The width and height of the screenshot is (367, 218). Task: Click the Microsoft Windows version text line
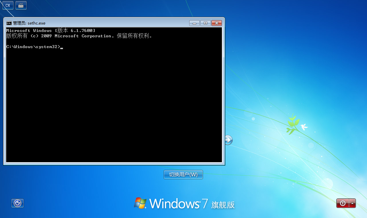[x=51, y=31]
